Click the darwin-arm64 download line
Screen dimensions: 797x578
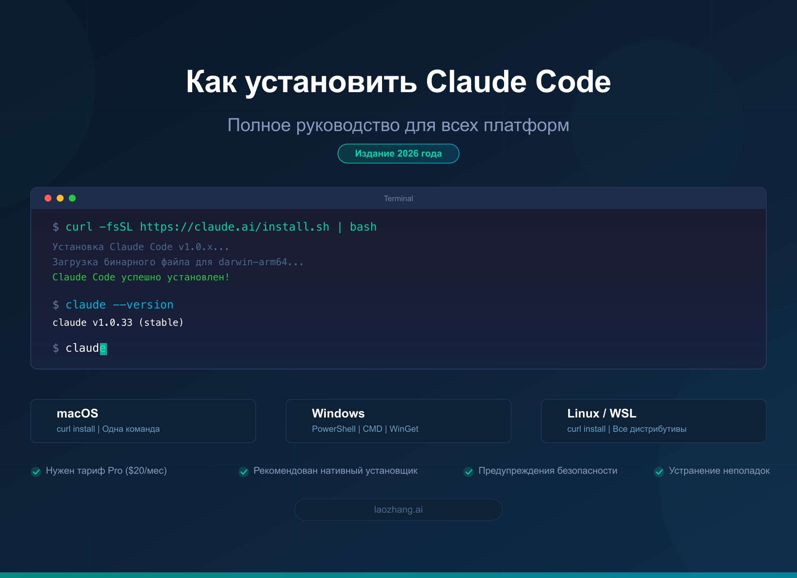pos(178,262)
